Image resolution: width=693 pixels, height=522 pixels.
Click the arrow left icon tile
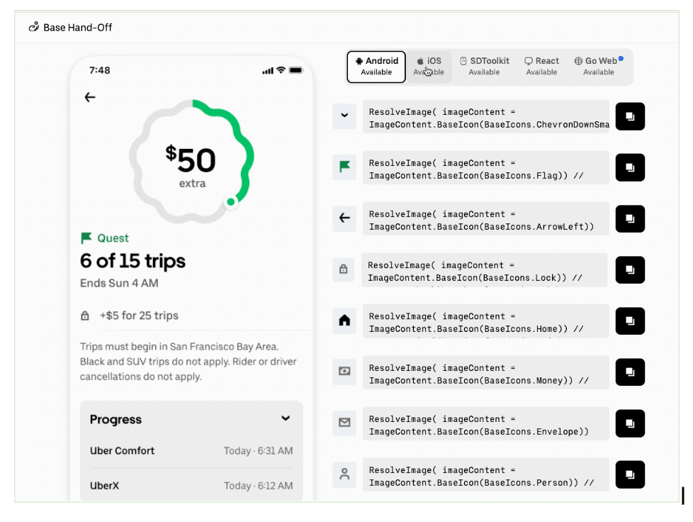pyautogui.click(x=344, y=218)
